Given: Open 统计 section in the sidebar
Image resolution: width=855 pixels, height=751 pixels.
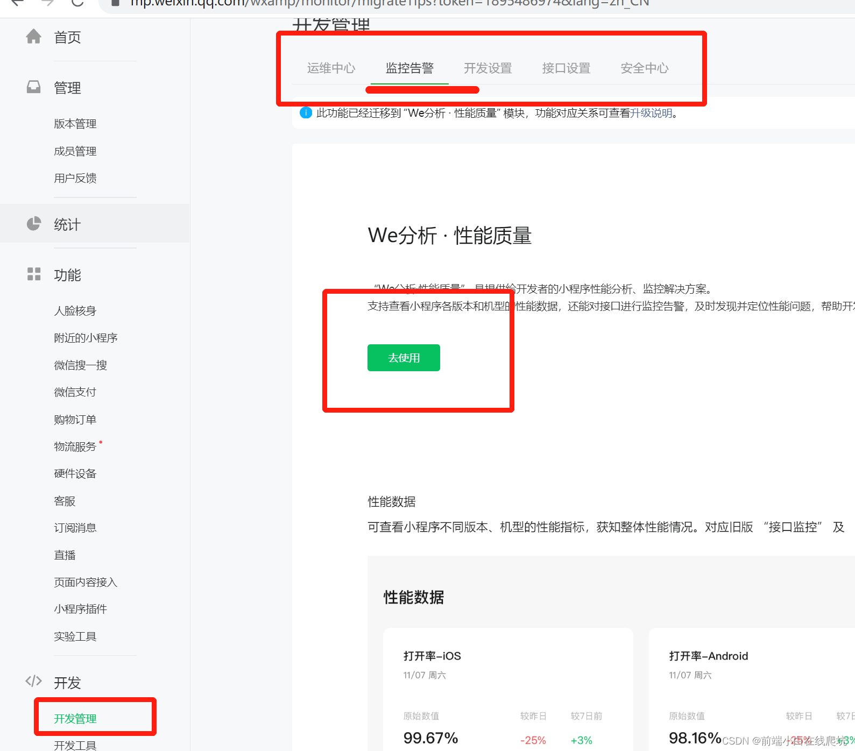Looking at the screenshot, I should coord(67,224).
